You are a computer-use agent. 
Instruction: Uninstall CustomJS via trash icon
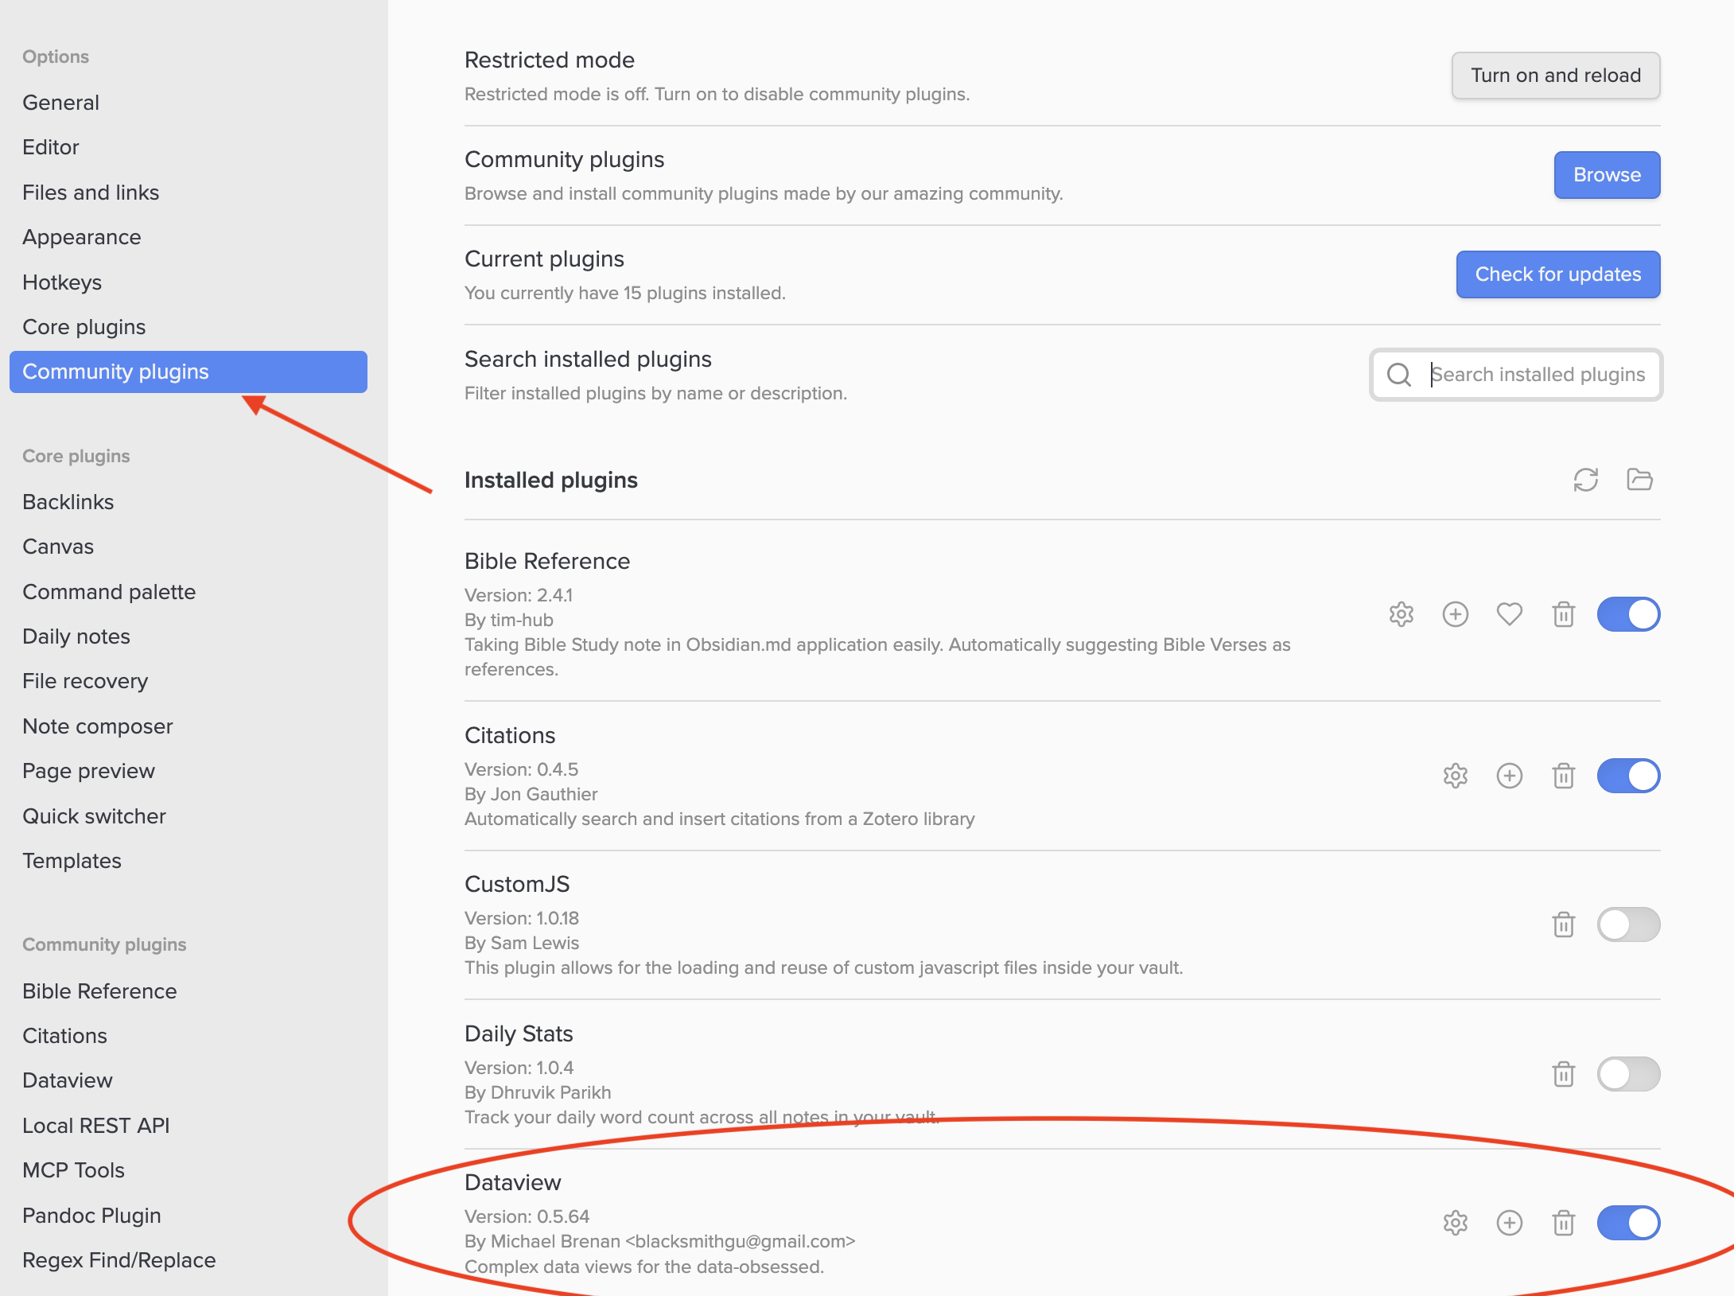[x=1563, y=924]
